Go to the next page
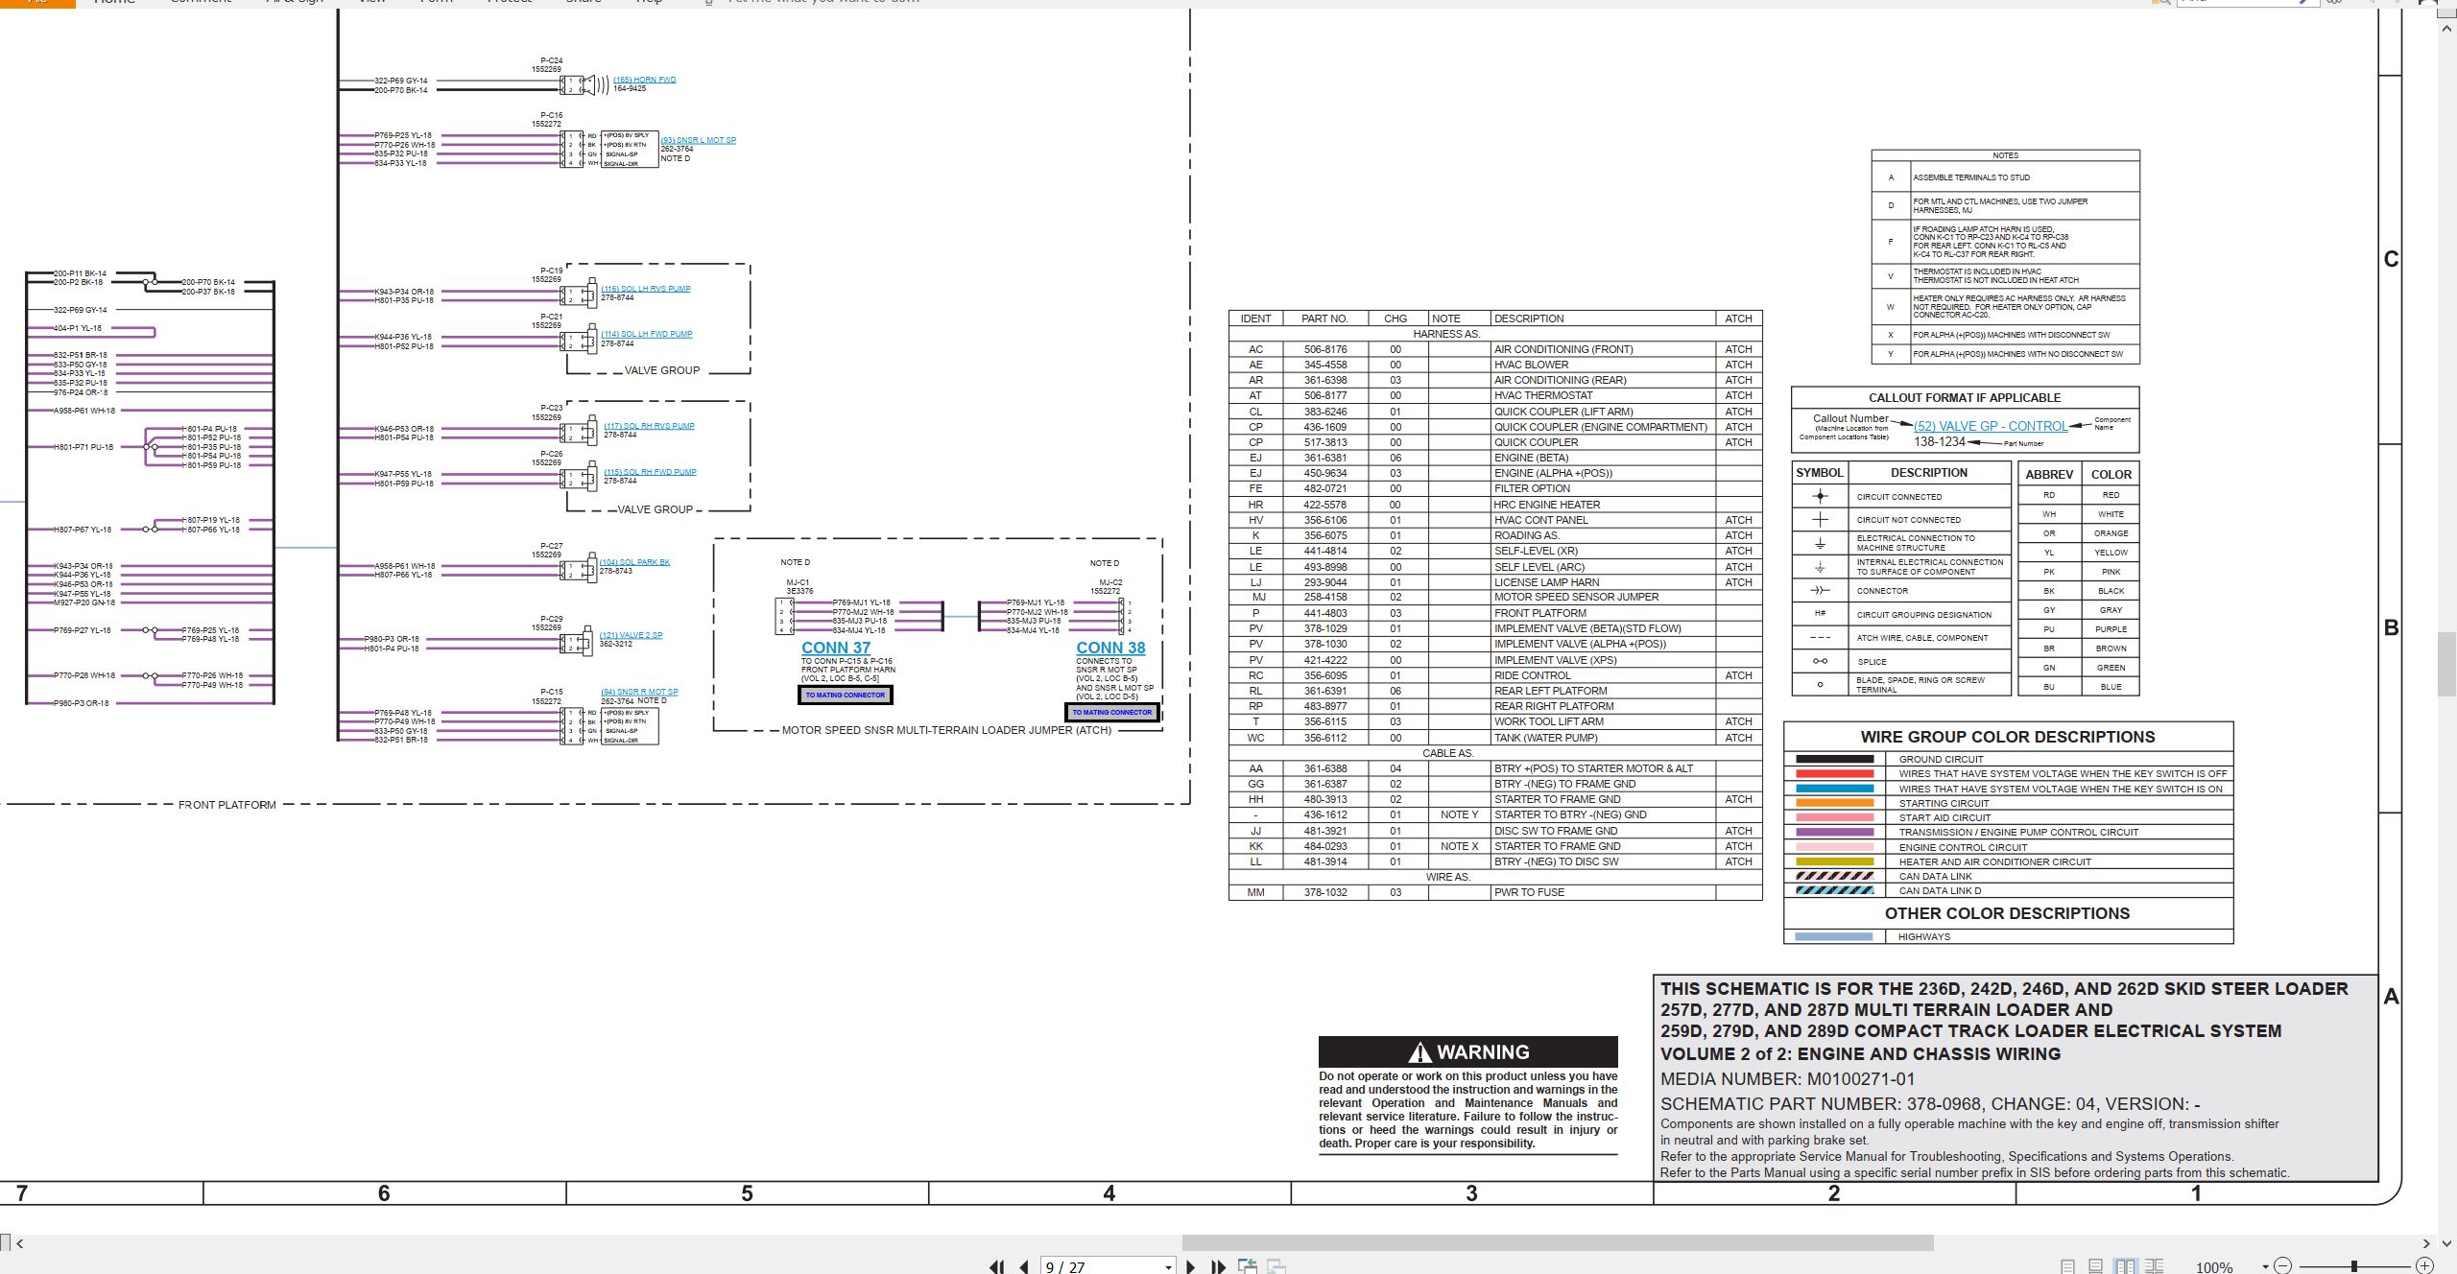Image resolution: width=2457 pixels, height=1274 pixels. [1191, 1266]
